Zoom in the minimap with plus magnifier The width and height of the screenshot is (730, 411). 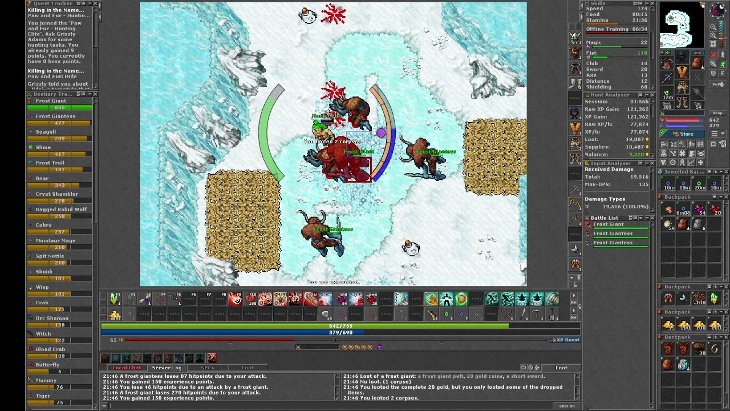(x=713, y=35)
